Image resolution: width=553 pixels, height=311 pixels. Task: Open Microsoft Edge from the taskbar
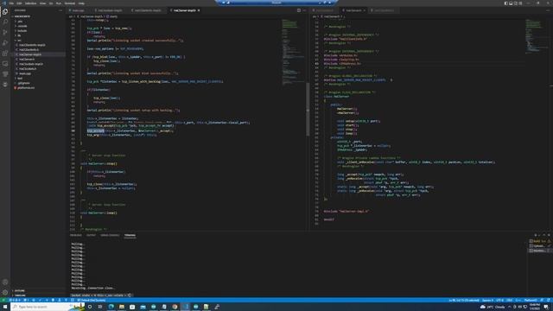tap(111, 307)
